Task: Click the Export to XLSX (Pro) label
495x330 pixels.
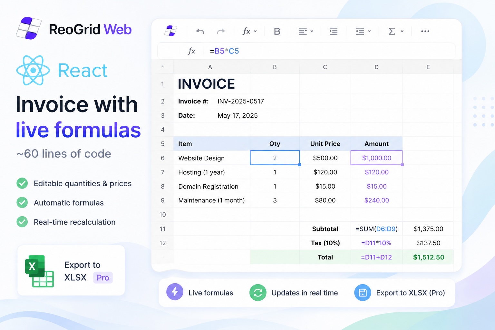Action: click(x=411, y=293)
